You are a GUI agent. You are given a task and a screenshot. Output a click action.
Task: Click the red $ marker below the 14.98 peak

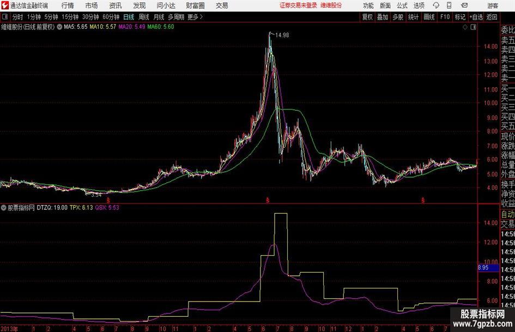point(268,200)
